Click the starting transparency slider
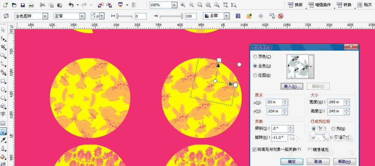Screen dimensions: 375x166 pos(124,16)
